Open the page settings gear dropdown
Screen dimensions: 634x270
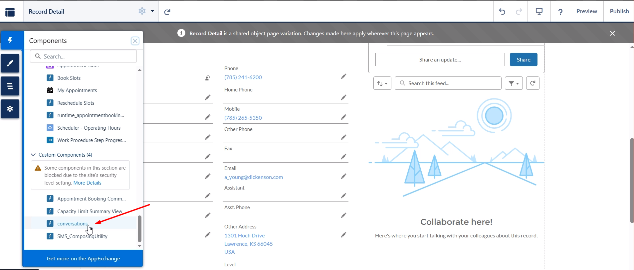coord(146,11)
